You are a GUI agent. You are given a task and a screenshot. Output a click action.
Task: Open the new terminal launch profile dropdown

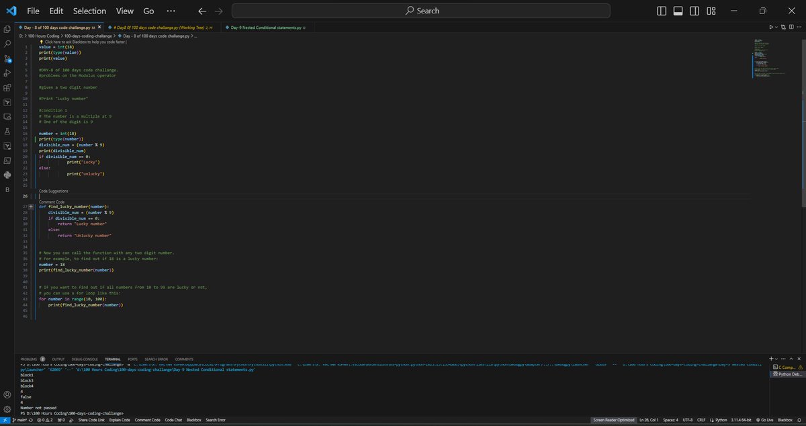(x=776, y=359)
